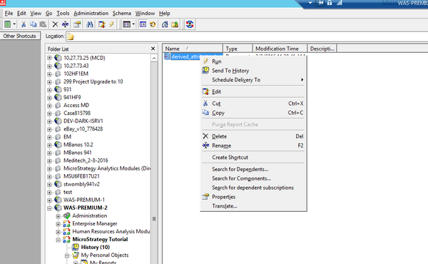Click the Location address field

(x=247, y=36)
